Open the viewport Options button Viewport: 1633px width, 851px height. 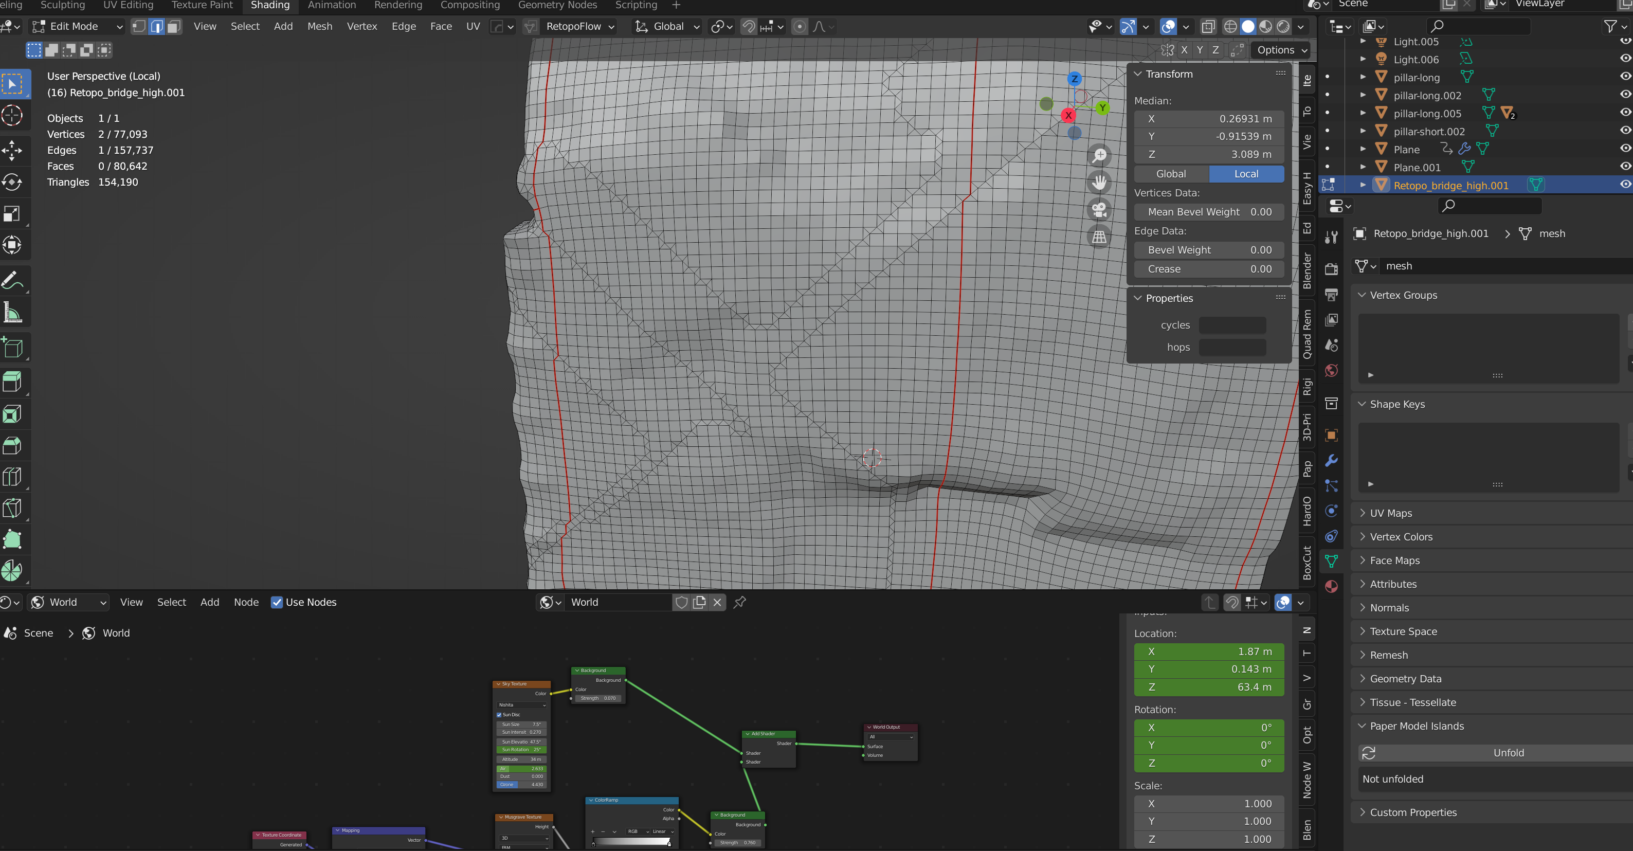(x=1281, y=50)
